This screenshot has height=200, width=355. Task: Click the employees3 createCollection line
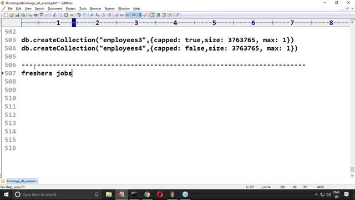pos(158,40)
